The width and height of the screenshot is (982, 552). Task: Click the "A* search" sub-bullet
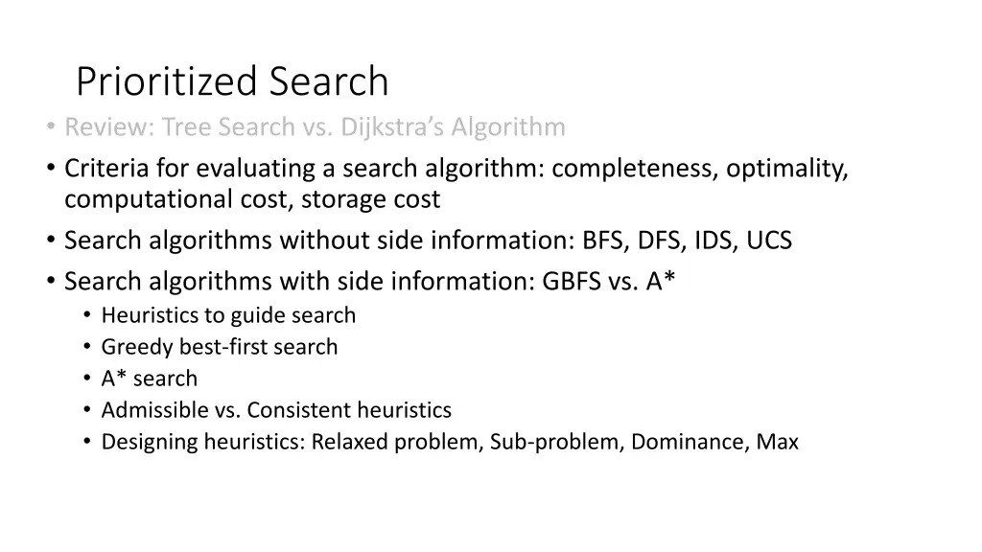coord(150,379)
